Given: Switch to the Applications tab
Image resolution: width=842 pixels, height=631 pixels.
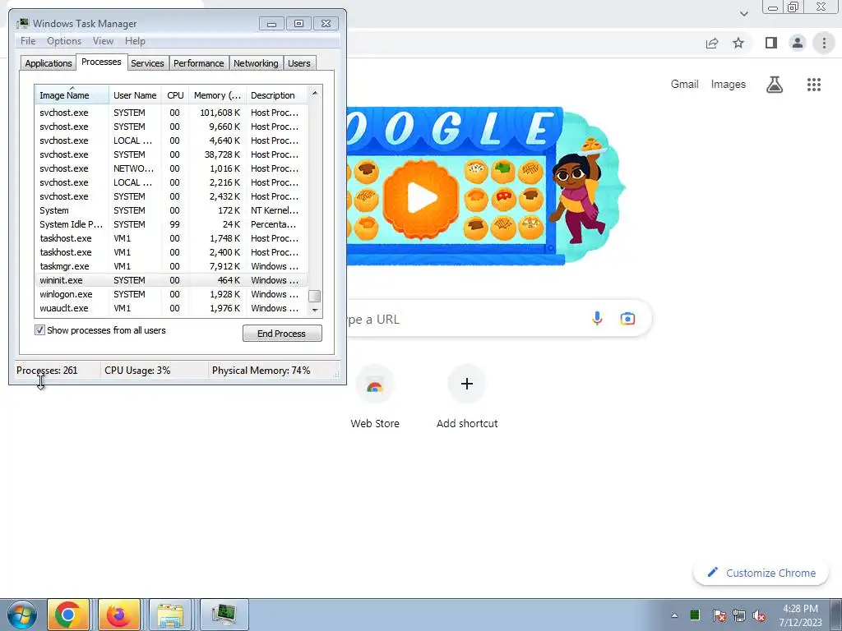Looking at the screenshot, I should [49, 63].
